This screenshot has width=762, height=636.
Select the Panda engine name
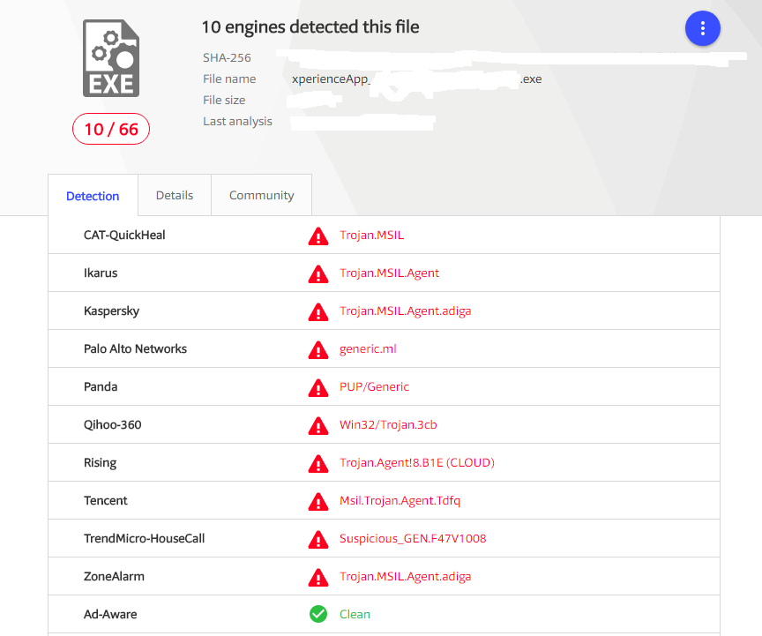coord(101,386)
